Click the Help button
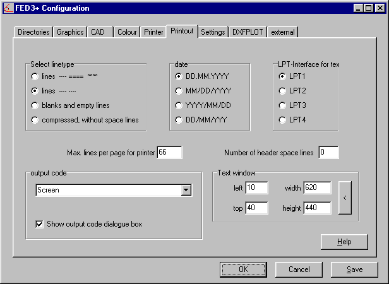The image size is (389, 284). [x=344, y=242]
